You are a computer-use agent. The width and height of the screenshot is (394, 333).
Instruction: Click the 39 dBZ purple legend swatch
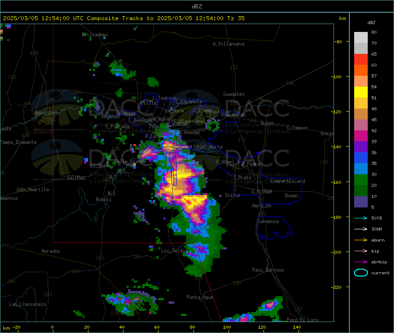pos(361,147)
